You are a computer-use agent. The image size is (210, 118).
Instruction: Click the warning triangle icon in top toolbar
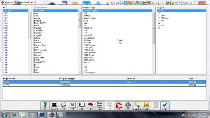coord(118,3)
